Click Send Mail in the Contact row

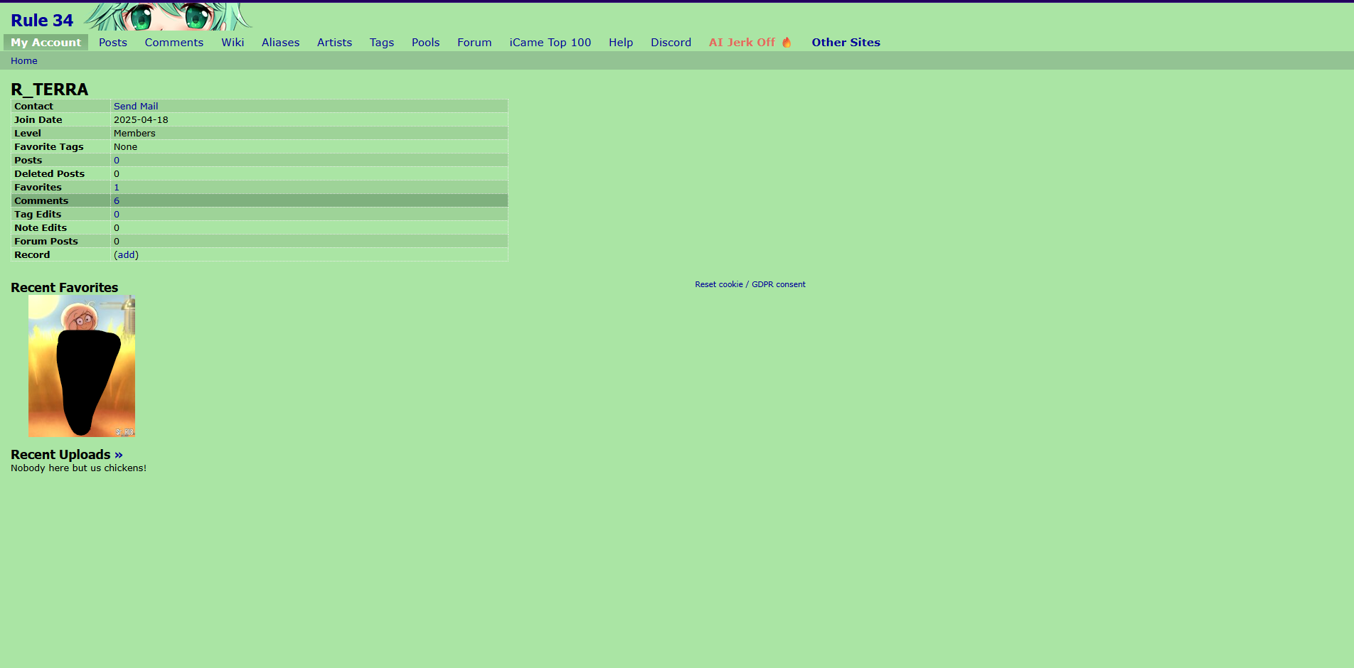point(136,107)
